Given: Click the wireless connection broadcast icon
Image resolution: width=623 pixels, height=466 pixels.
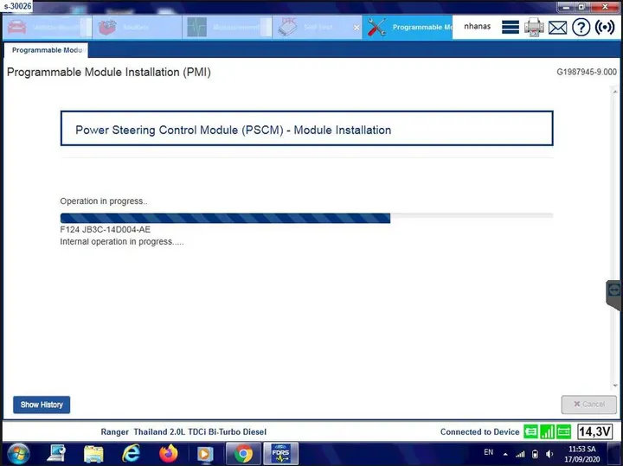Looking at the screenshot, I should (x=605, y=27).
